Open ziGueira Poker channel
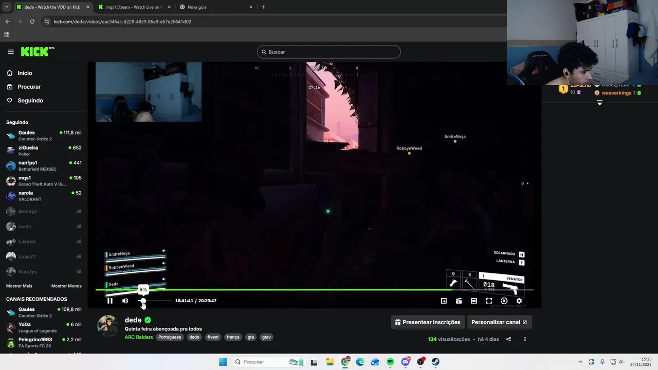Image resolution: width=658 pixels, height=370 pixels. click(x=44, y=151)
